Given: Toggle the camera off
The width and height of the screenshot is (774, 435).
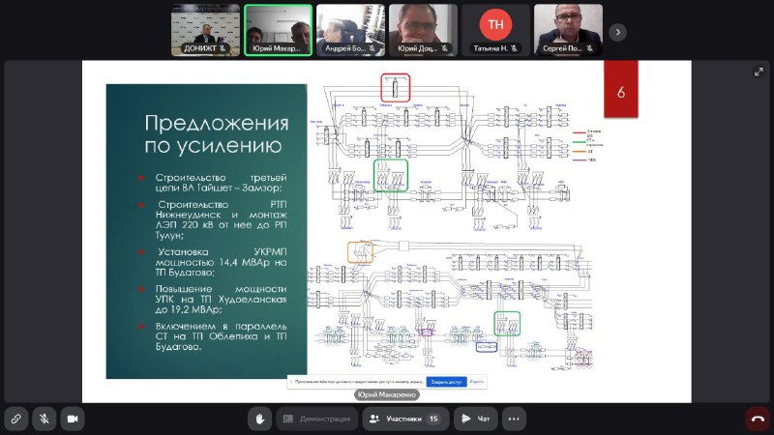Looking at the screenshot, I should [x=73, y=419].
